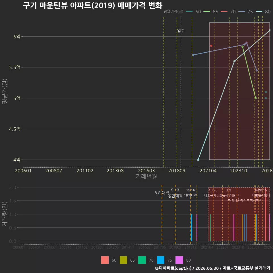This screenshot has height=273, width=273.
Task: Click the salmon 60 swatch in bottom legend
Action: click(x=105, y=260)
